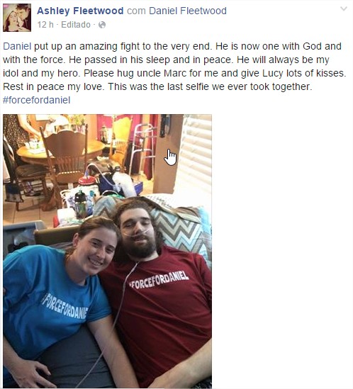Viewport: 353px width, 389px height.
Task: Open Ashley Fleetwood's profile picture
Action: [17, 18]
